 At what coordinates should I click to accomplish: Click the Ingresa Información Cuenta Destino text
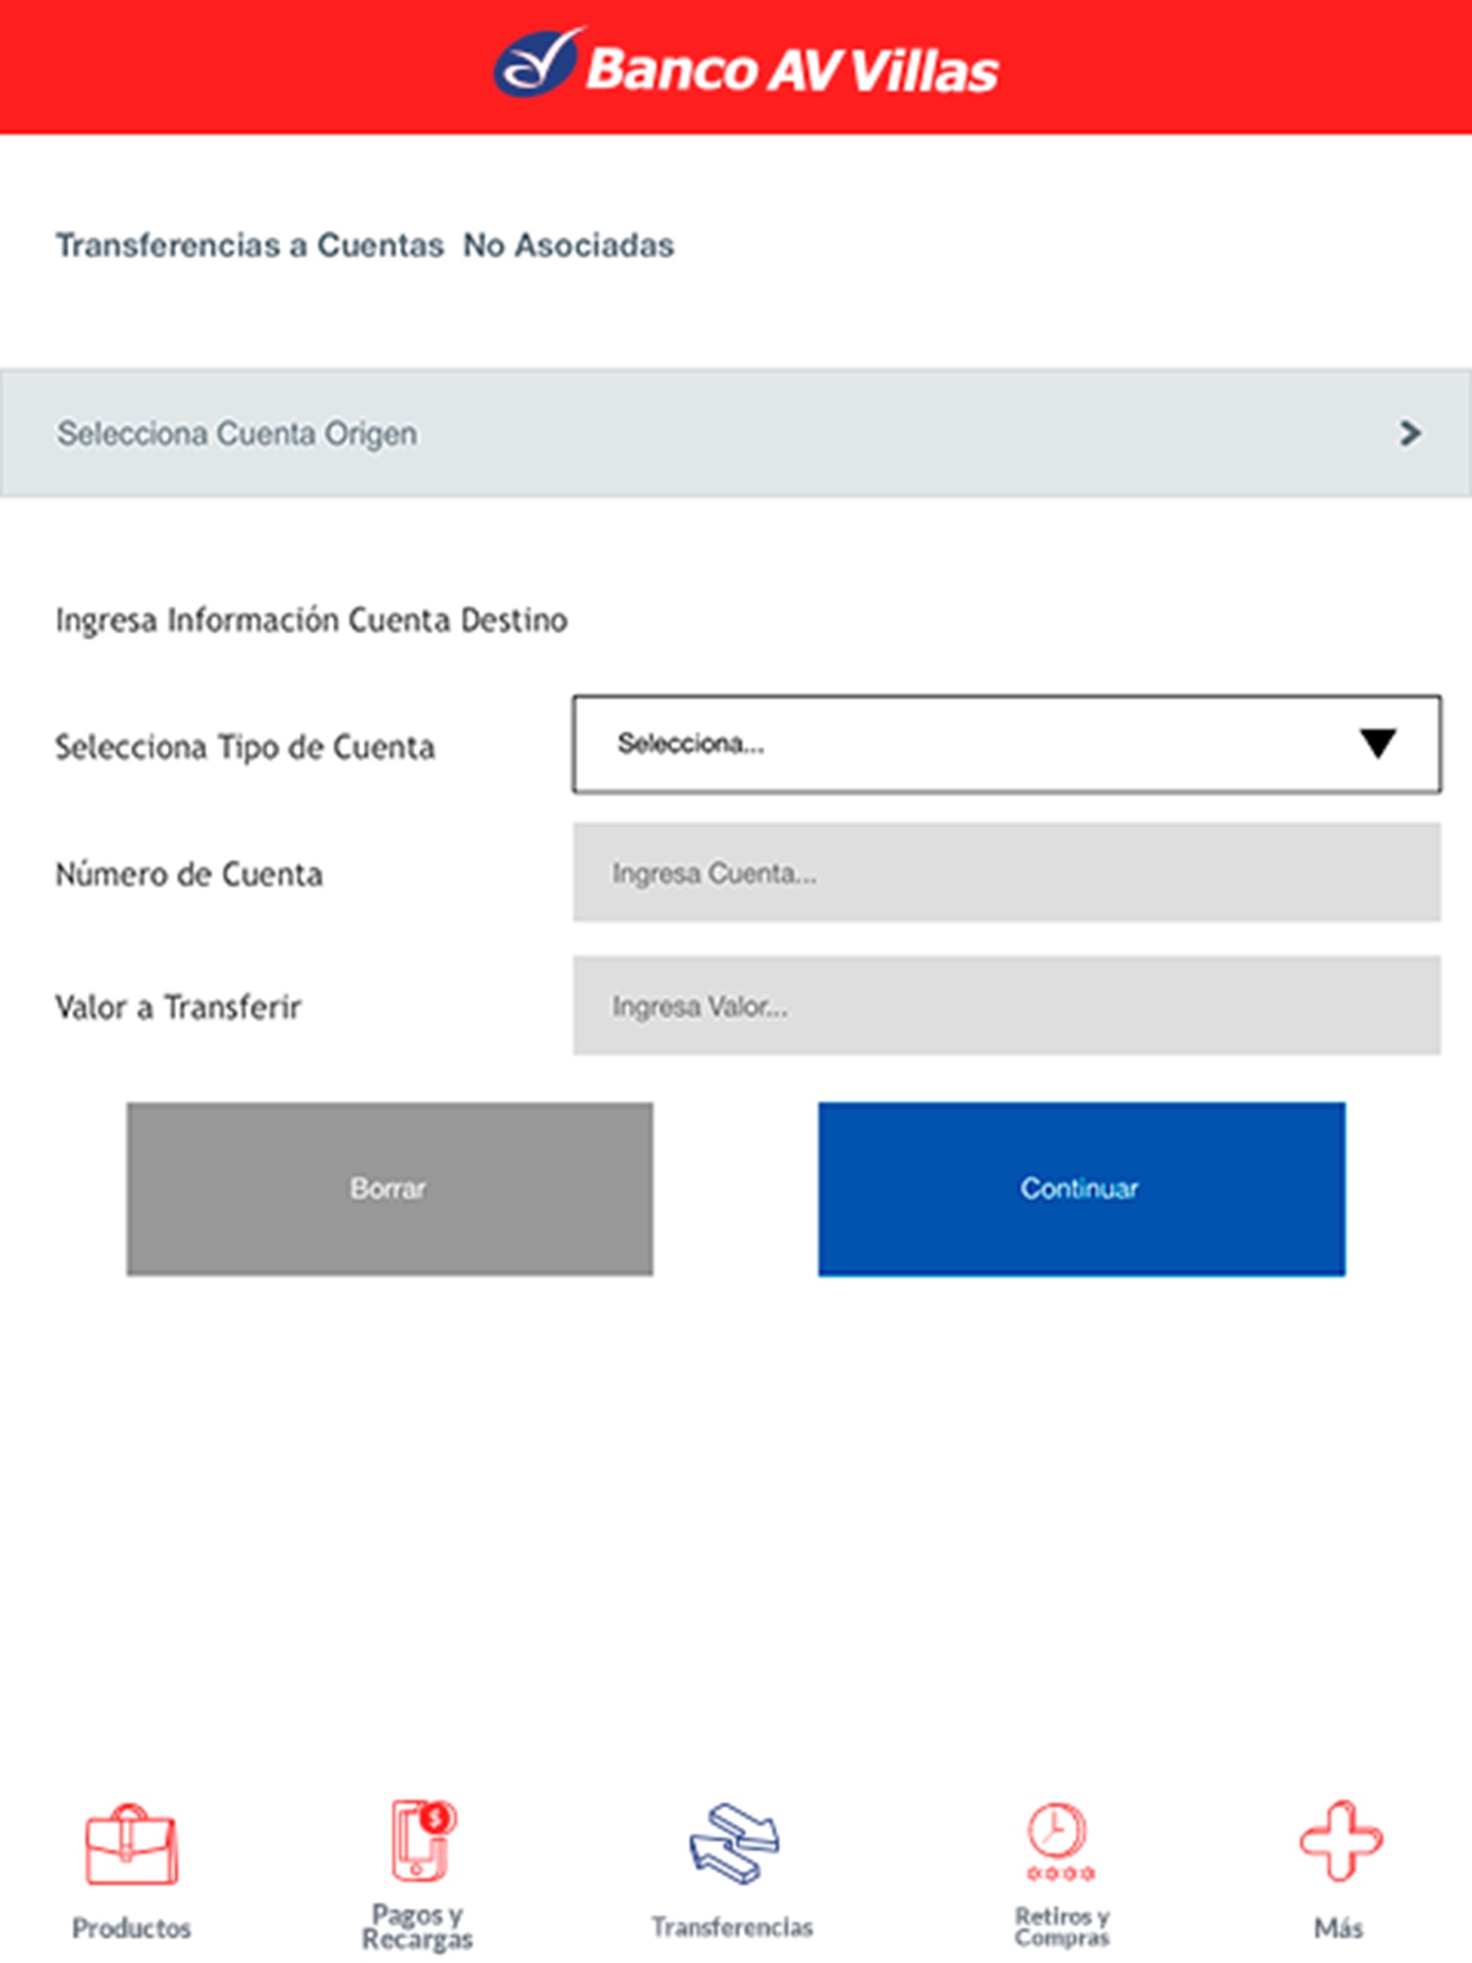(311, 620)
